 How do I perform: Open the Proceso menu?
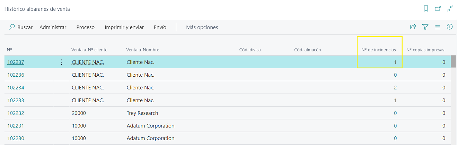85,27
